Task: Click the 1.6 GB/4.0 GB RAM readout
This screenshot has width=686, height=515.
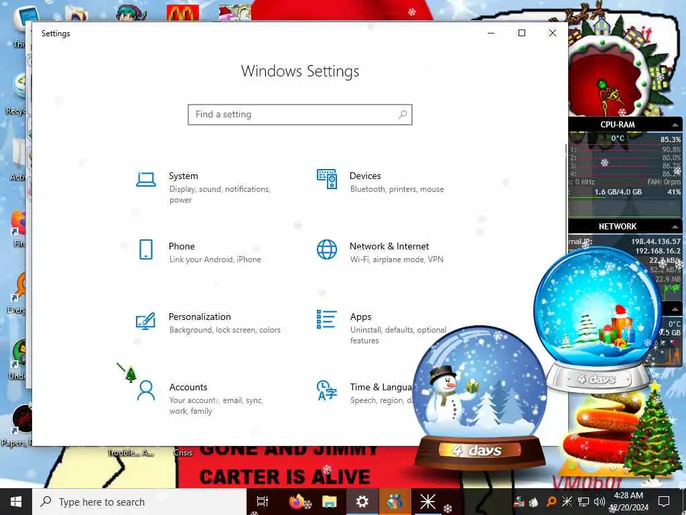Action: pos(618,192)
